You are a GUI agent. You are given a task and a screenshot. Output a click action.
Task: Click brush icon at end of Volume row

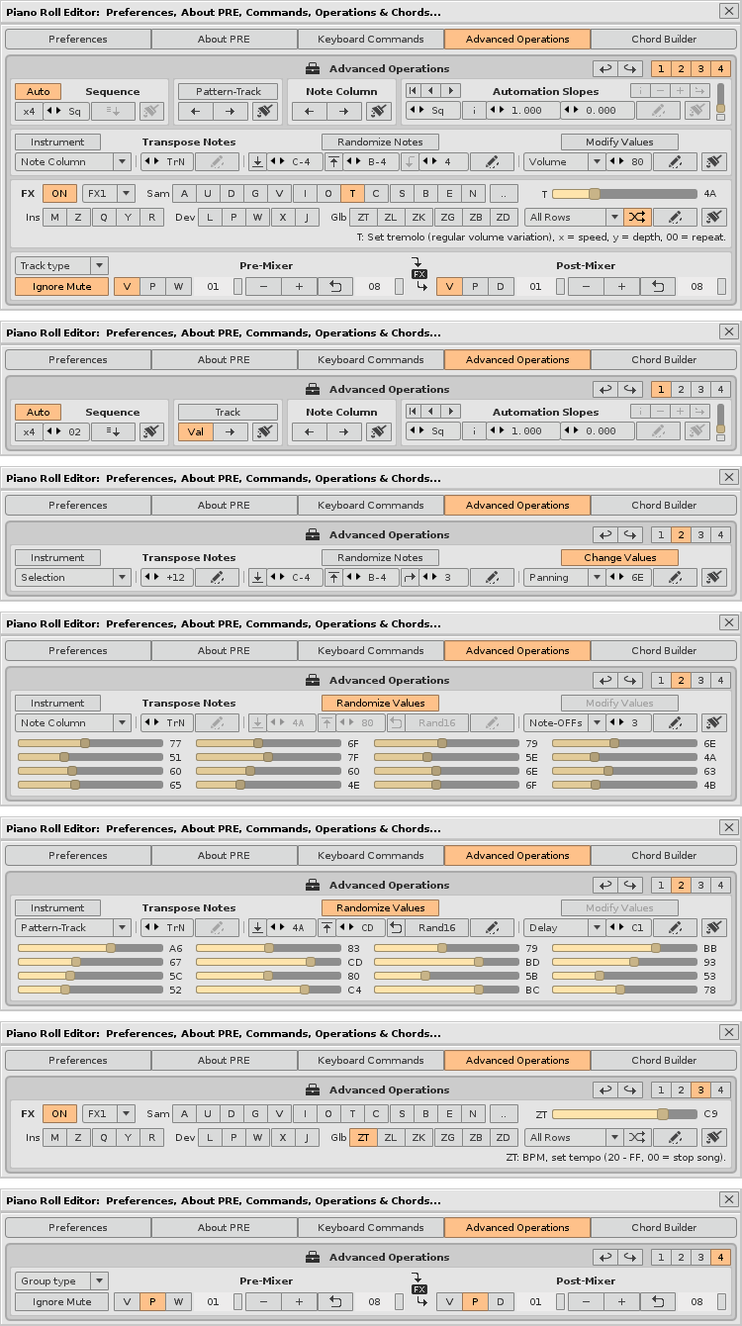[714, 161]
